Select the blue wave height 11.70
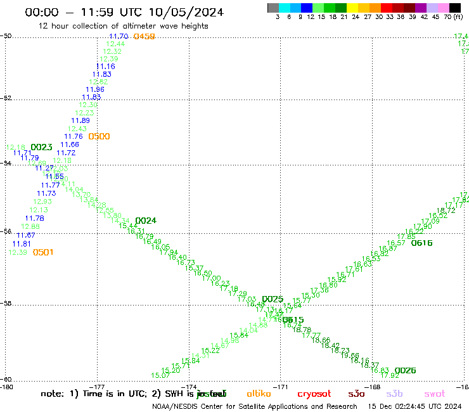The height and width of the screenshot is (412, 469). (x=119, y=37)
